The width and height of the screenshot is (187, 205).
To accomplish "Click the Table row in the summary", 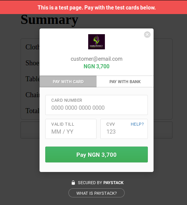I will [32, 79].
